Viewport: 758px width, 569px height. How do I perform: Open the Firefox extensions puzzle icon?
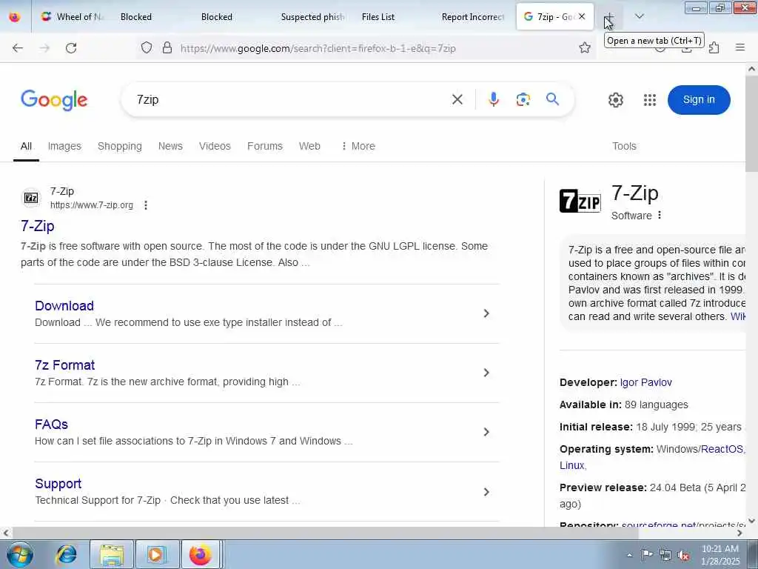click(x=714, y=48)
